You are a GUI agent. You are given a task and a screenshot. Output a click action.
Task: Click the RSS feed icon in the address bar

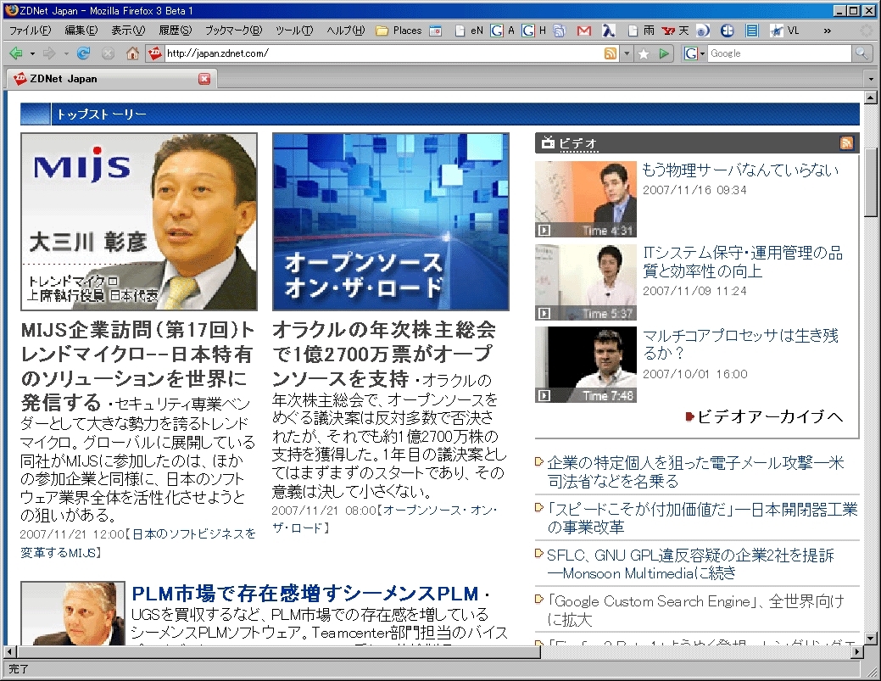pos(610,53)
